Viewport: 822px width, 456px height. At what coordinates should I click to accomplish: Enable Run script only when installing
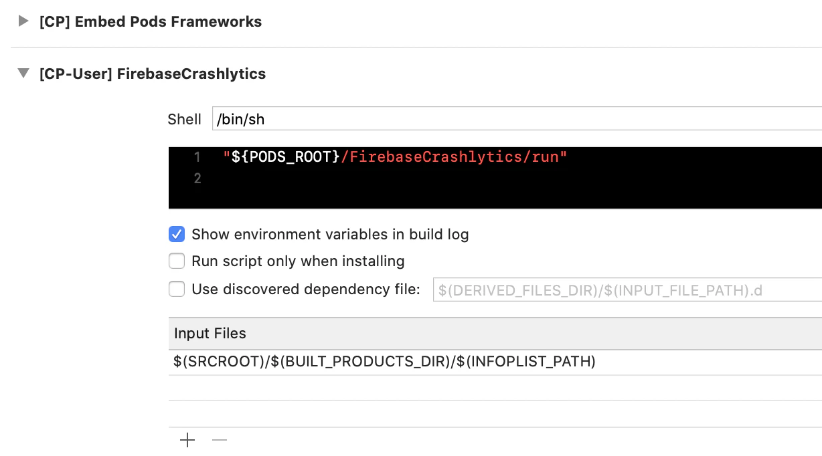(177, 261)
